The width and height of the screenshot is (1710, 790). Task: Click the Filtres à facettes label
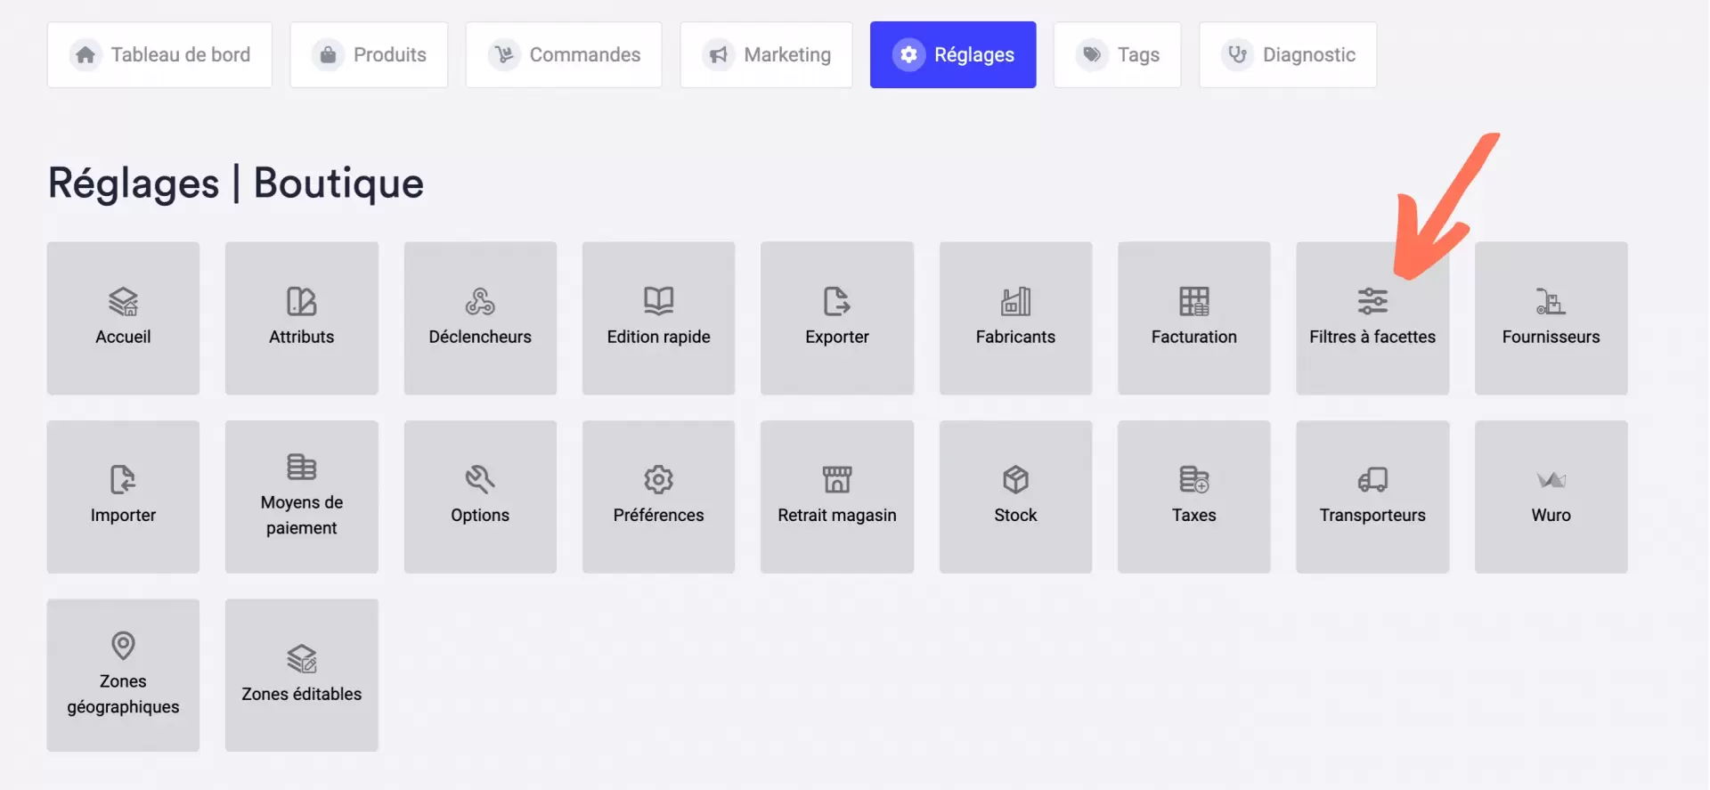(x=1372, y=337)
